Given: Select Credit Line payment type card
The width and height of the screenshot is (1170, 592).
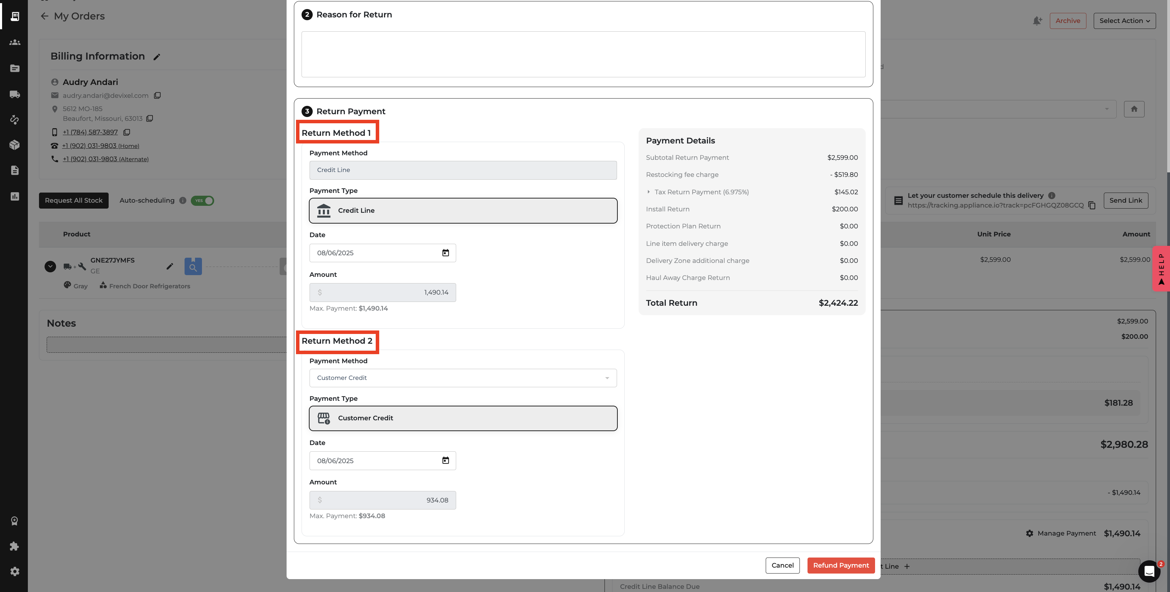Looking at the screenshot, I should (463, 210).
